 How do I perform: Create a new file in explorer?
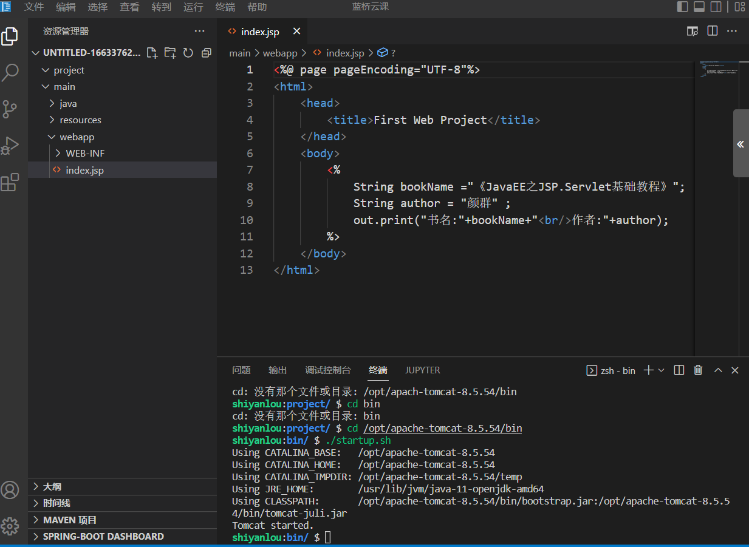152,53
